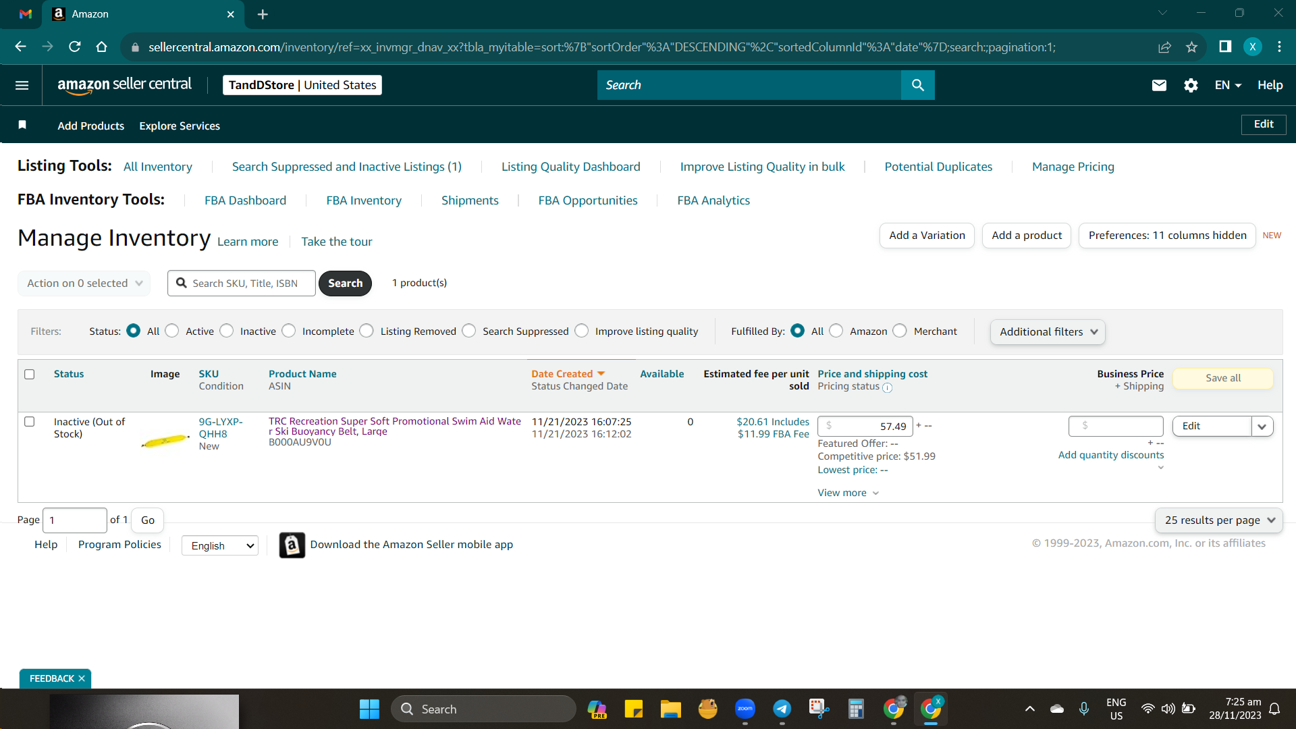This screenshot has height=729, width=1296.
Task: Open the messages envelope icon
Action: [x=1159, y=85]
